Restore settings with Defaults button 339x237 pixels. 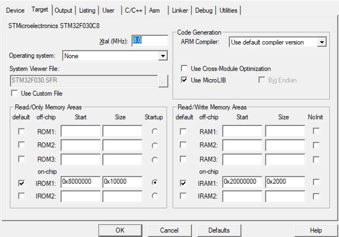tap(219, 230)
